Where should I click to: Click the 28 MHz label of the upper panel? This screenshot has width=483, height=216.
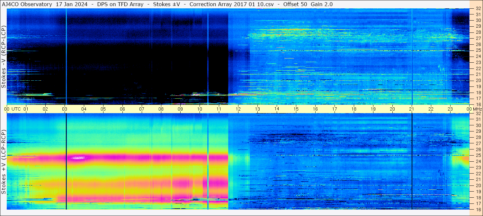click(478, 32)
